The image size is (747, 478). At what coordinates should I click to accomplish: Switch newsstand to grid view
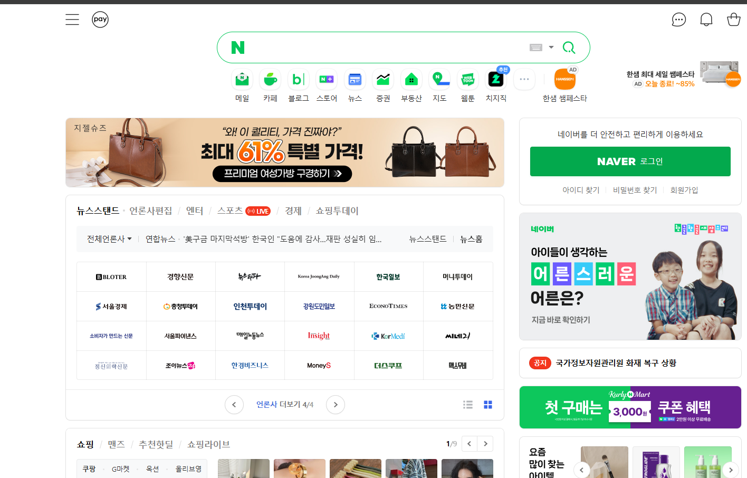click(488, 405)
